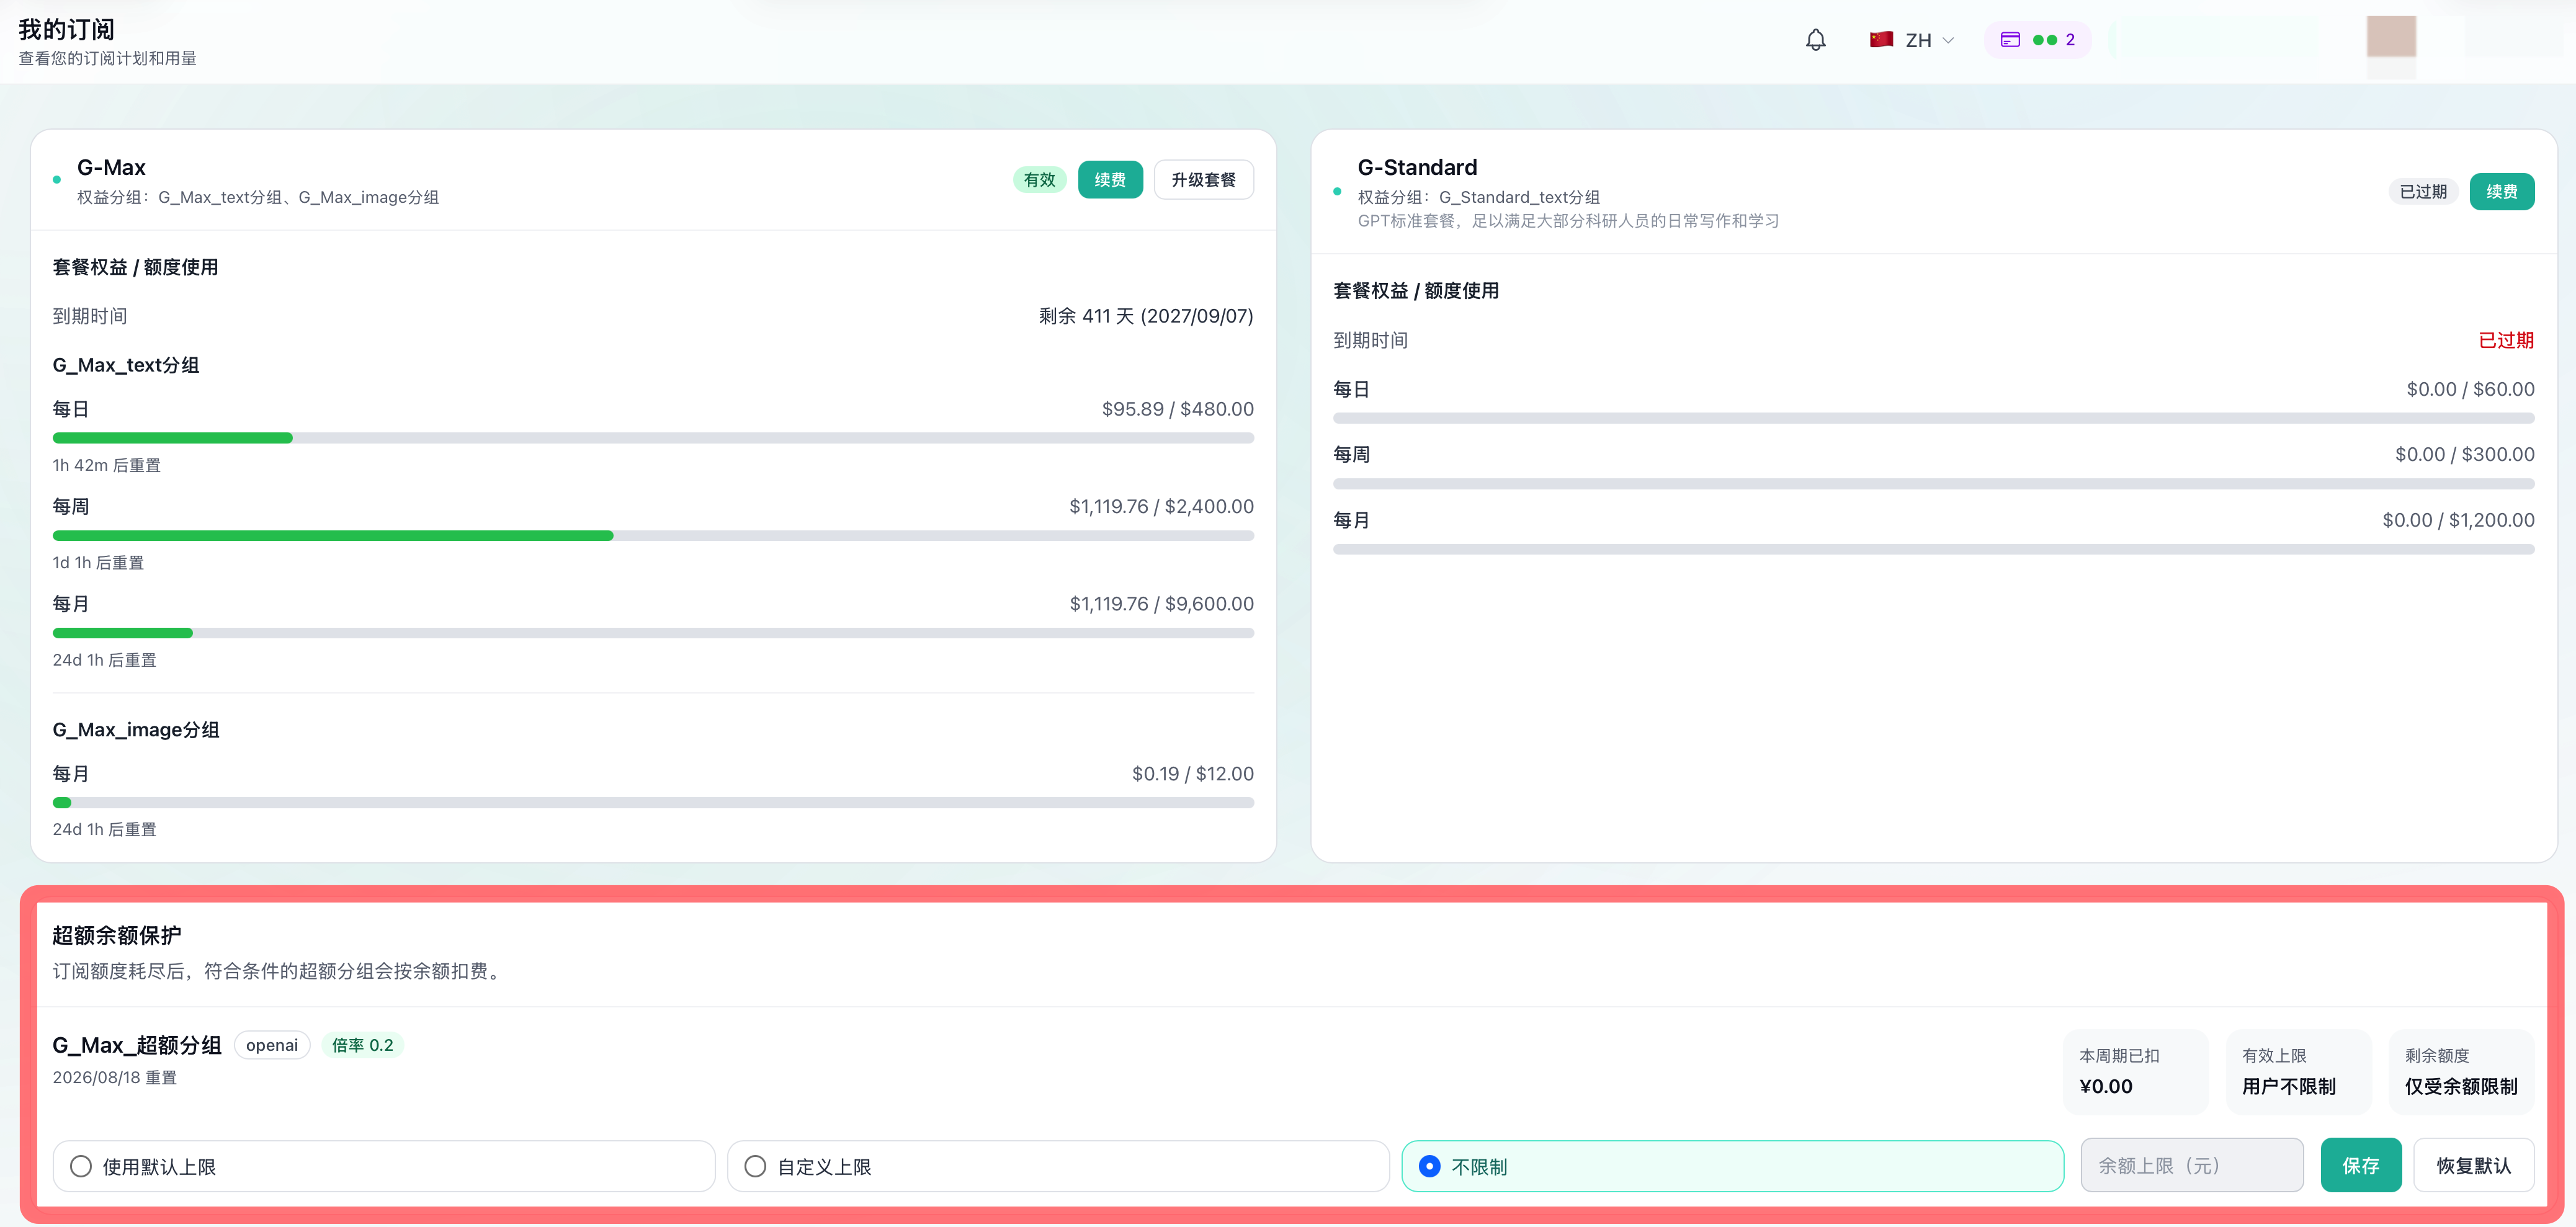
Task: Click 续费 button on G-Standard card
Action: coord(2502,191)
